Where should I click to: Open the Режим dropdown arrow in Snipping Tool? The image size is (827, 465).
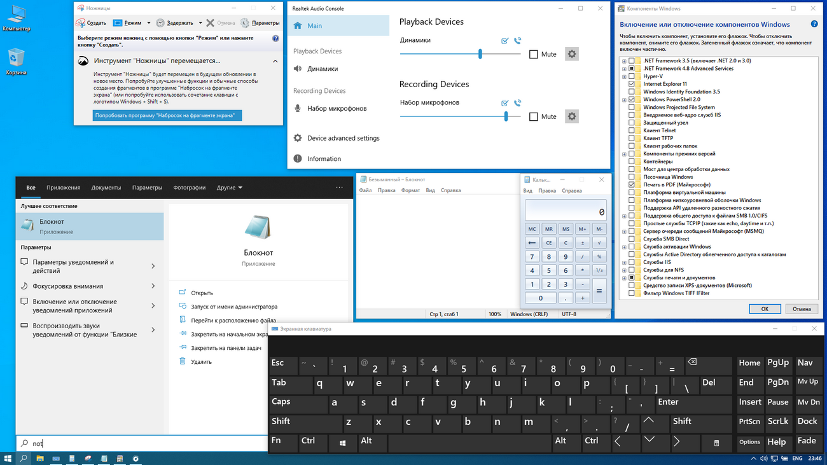tap(149, 23)
